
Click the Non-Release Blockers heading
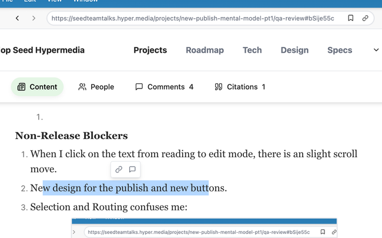pos(71,136)
